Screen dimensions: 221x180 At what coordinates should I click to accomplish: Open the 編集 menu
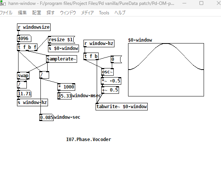(x=22, y=13)
